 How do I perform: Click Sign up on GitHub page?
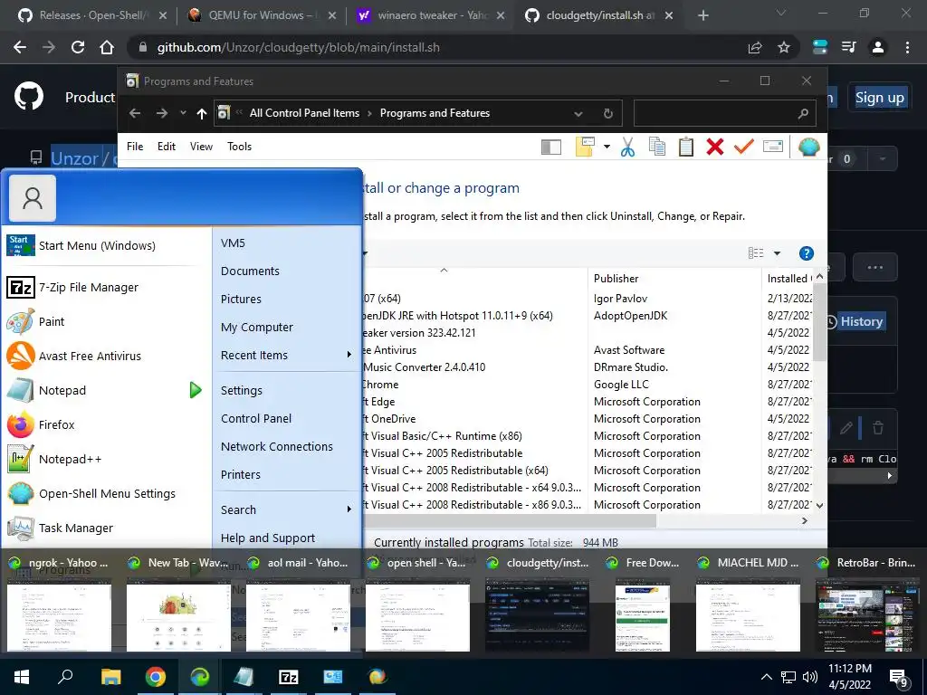click(x=880, y=98)
